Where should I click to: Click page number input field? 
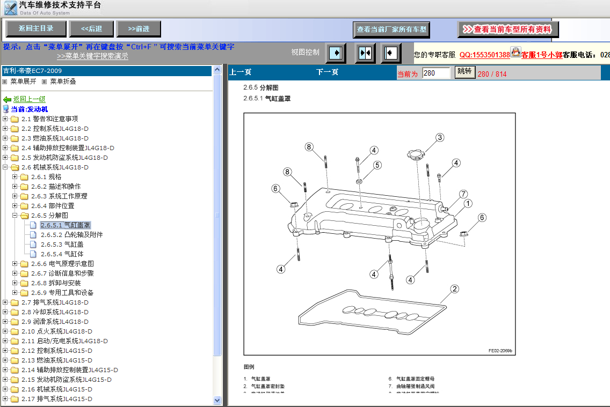(436, 73)
